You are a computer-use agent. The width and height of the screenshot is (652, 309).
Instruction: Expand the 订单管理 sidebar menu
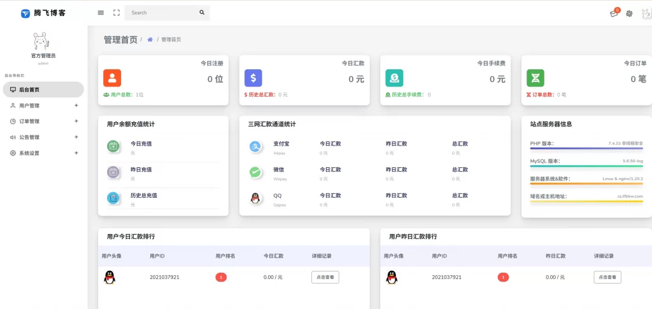[43, 121]
